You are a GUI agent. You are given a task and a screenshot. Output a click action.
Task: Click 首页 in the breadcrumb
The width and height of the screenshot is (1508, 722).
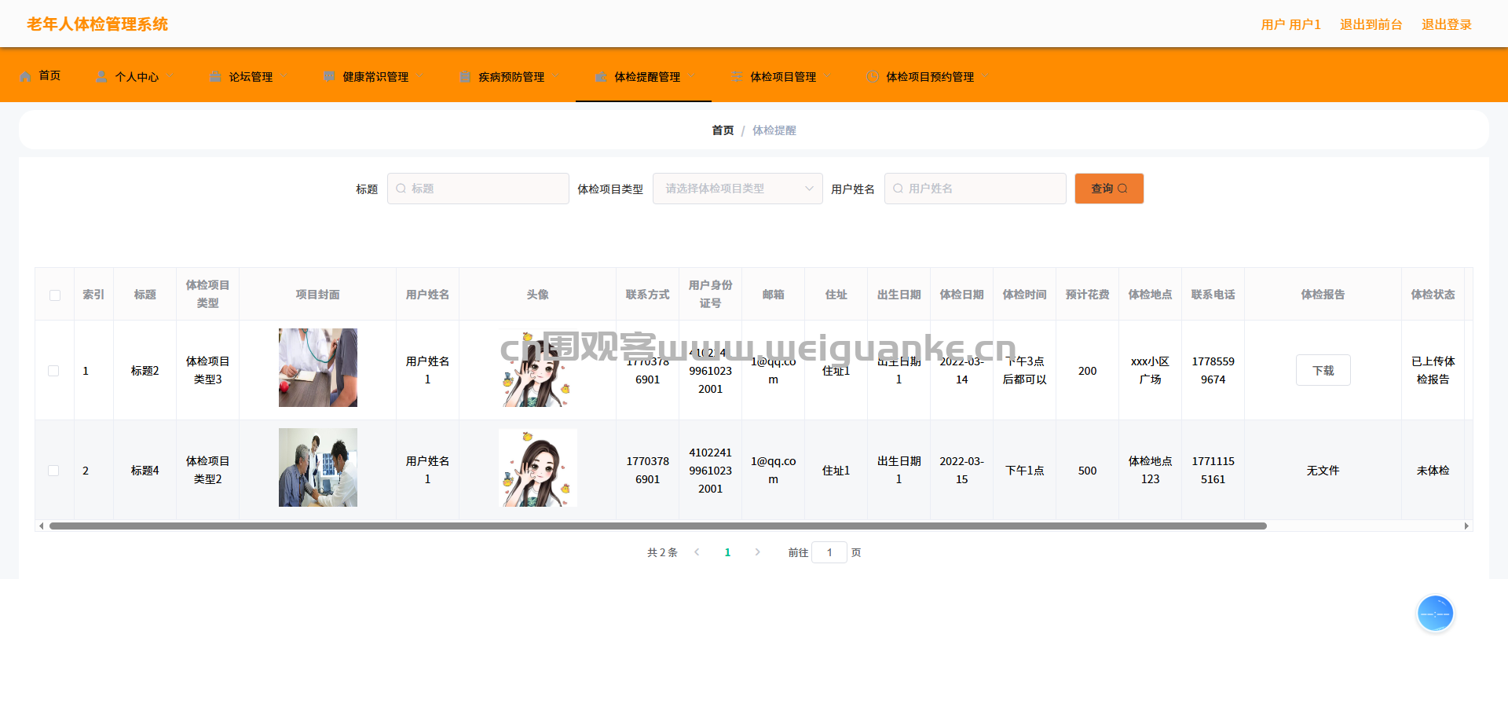click(x=723, y=130)
